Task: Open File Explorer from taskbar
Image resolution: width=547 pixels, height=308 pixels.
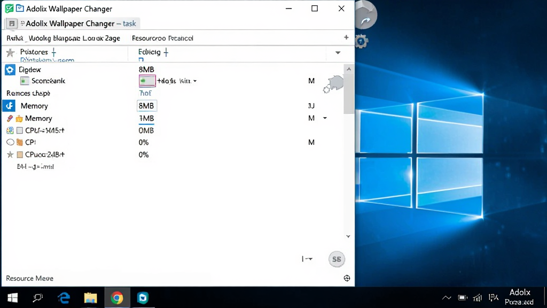Action: [90, 297]
